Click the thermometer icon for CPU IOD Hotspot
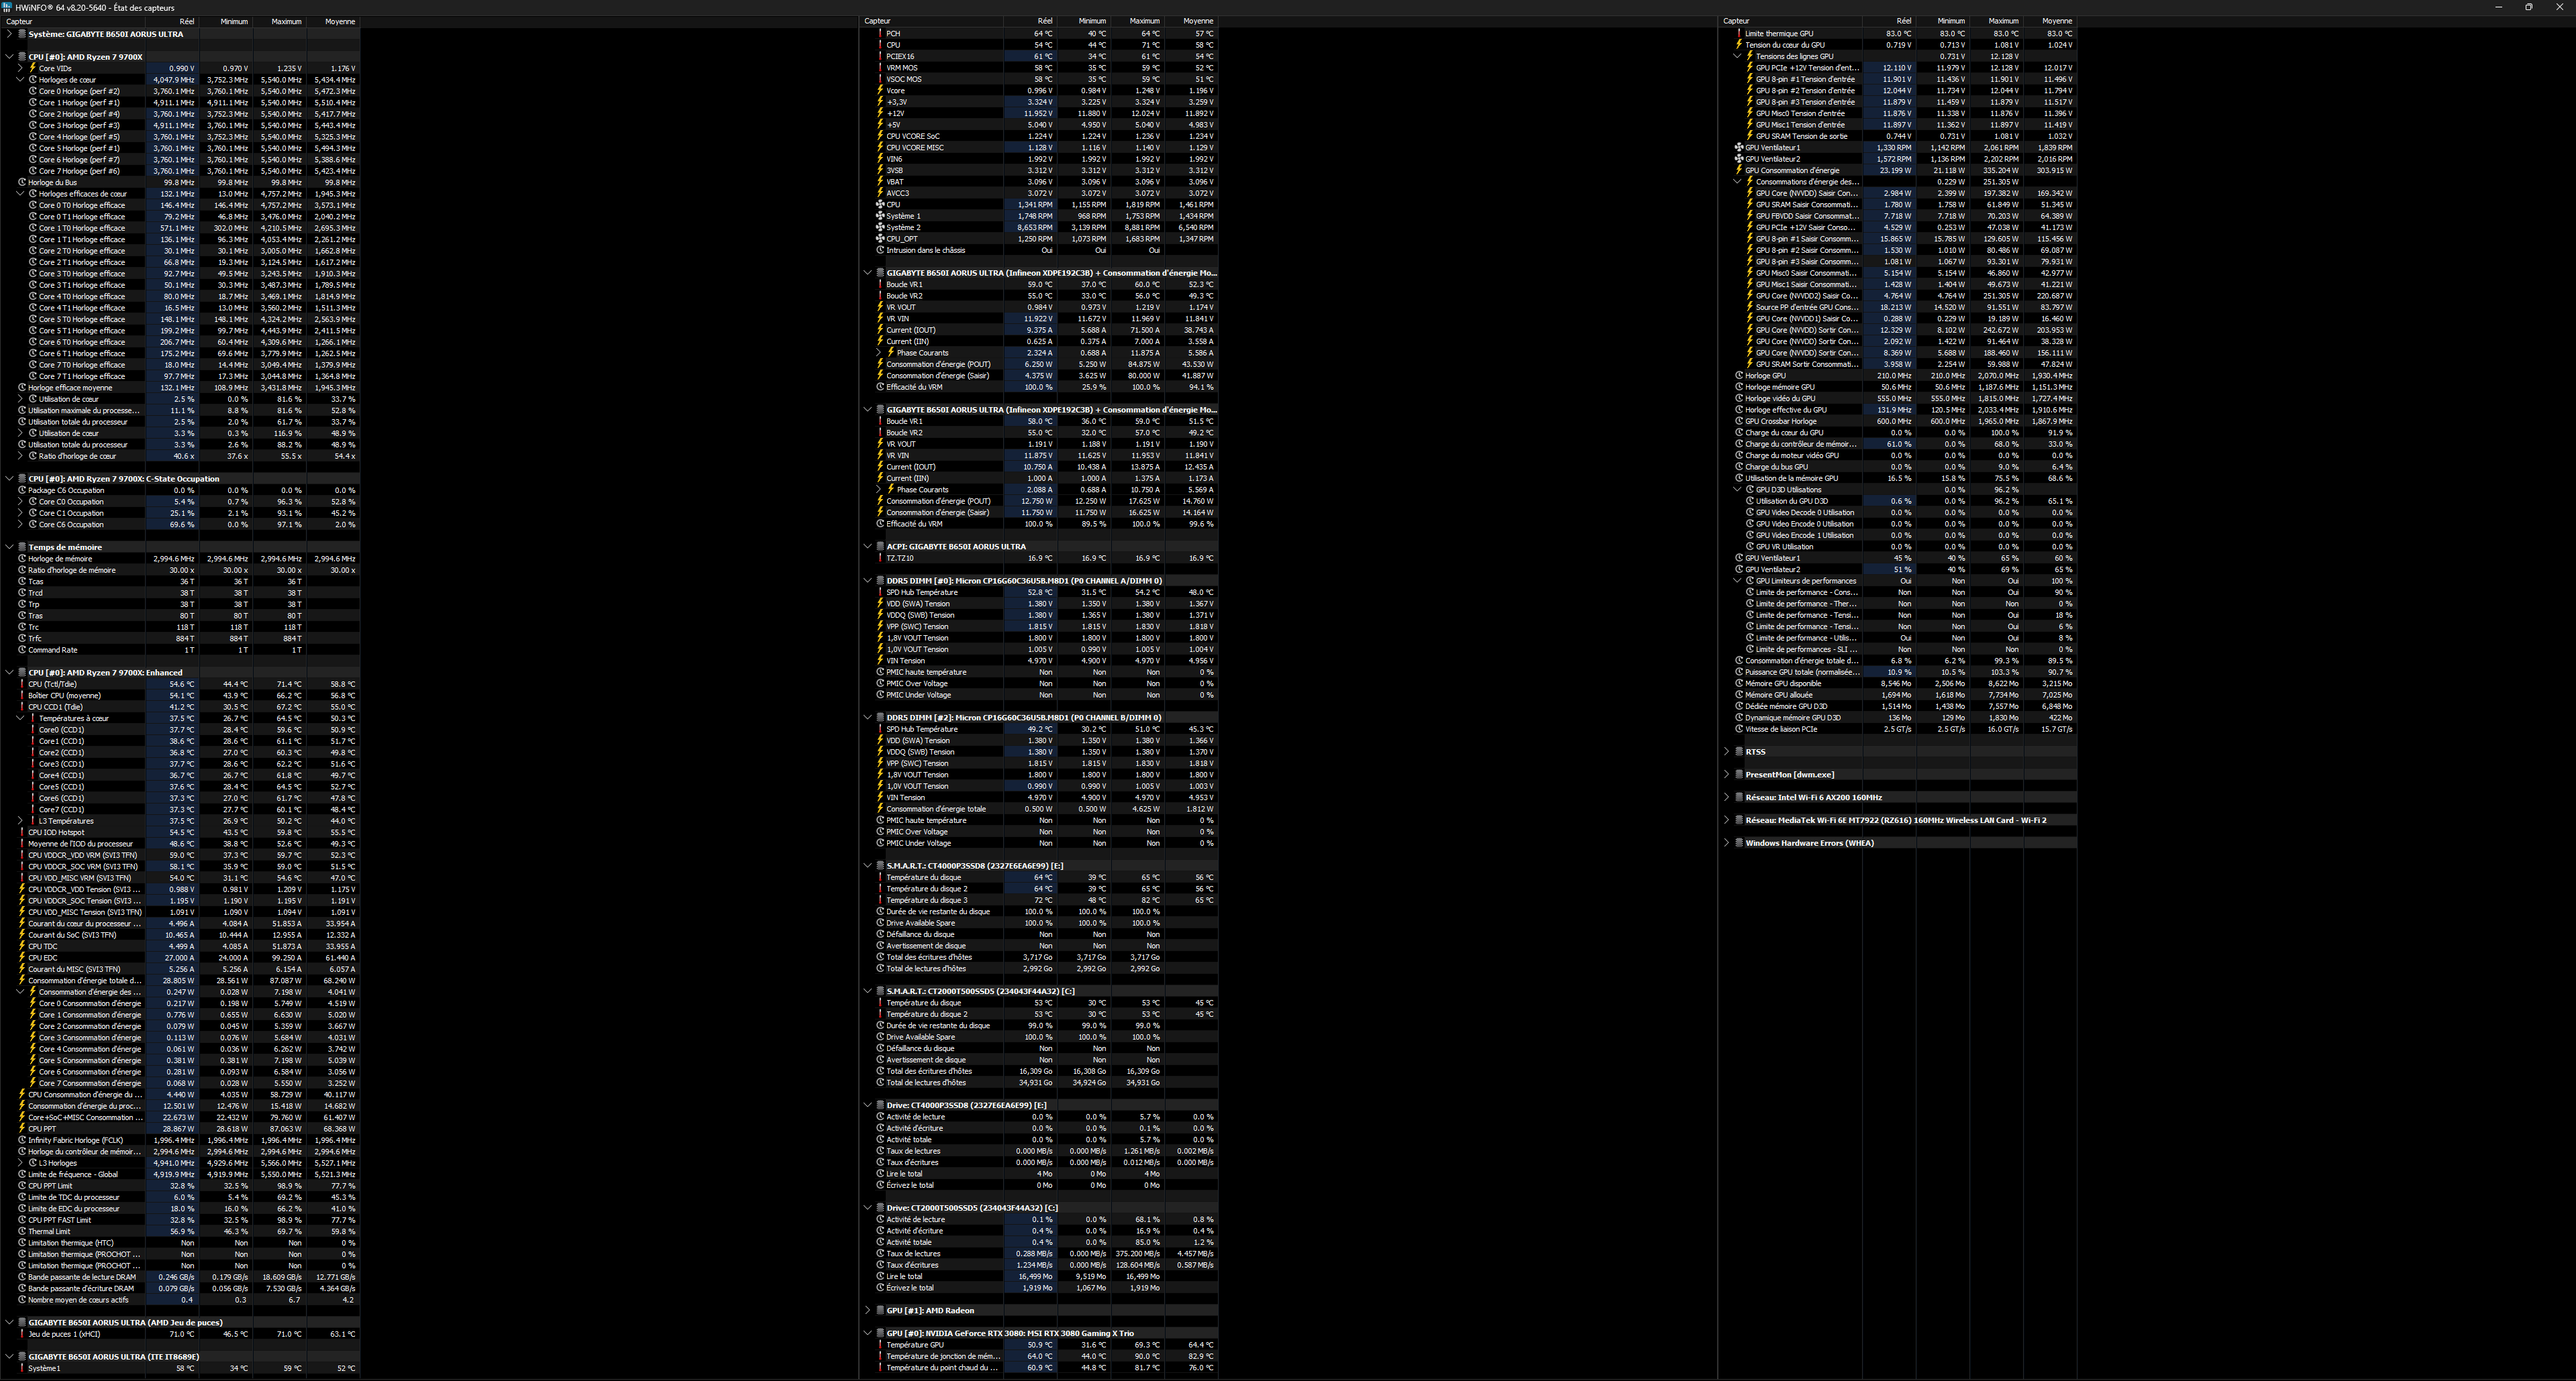This screenshot has width=2576, height=1381. [22, 832]
